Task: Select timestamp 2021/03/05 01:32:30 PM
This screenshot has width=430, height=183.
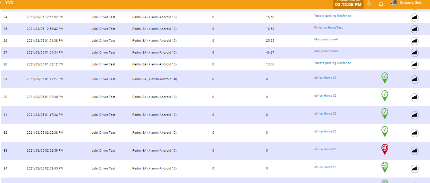Action: click(x=45, y=97)
